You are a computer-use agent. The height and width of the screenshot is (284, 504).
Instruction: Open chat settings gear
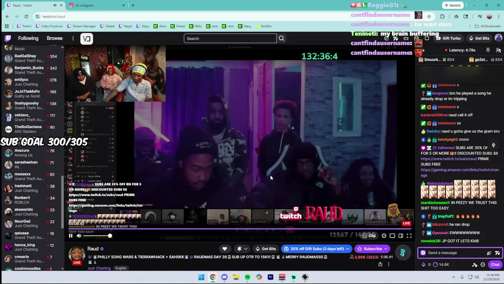pos(483,265)
